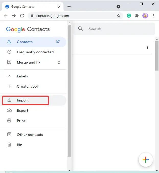Click in the Search contacts field
This screenshot has width=159, height=173.
114,29
